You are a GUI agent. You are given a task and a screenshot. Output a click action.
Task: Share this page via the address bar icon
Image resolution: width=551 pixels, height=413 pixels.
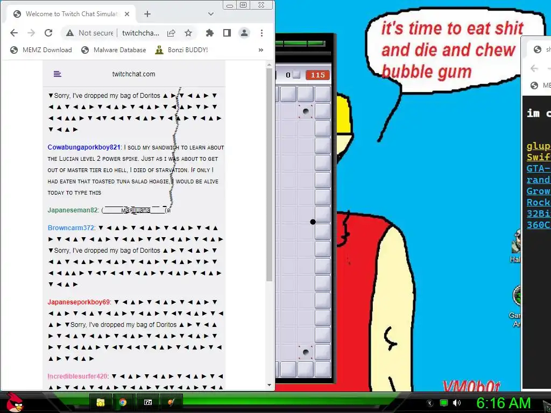(x=171, y=33)
